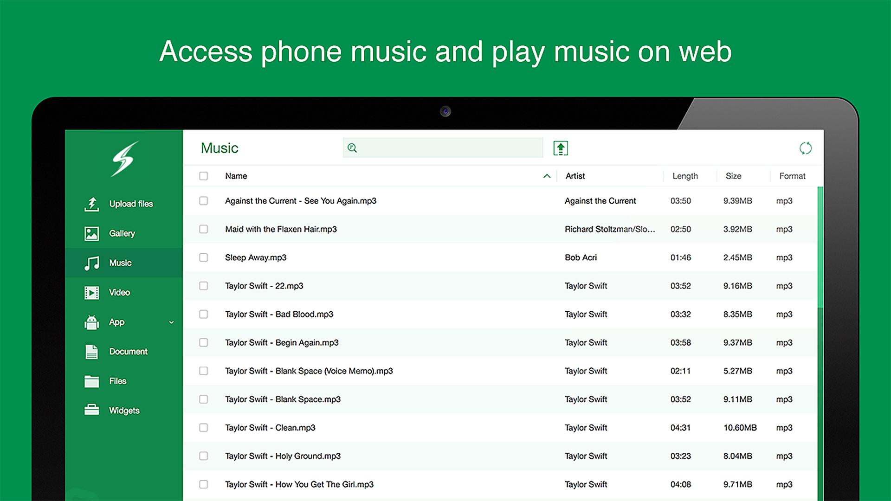891x501 pixels.
Task: Open the Files section
Action: pos(117,381)
